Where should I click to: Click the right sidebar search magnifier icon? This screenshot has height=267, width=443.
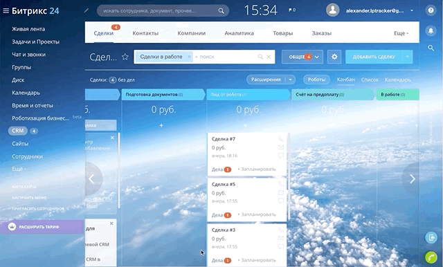tap(431, 48)
